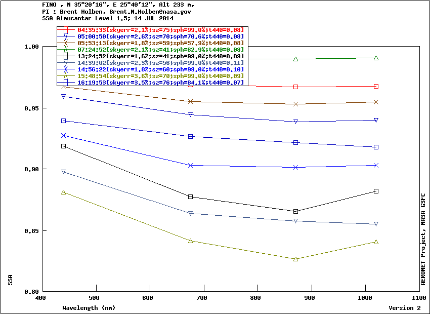This screenshot has height=314, width=430.
Task: Click the red square marker in legend for 04:35:33
Action: tap(65, 30)
